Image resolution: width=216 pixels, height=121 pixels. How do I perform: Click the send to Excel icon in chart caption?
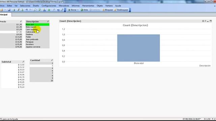tap(206, 21)
